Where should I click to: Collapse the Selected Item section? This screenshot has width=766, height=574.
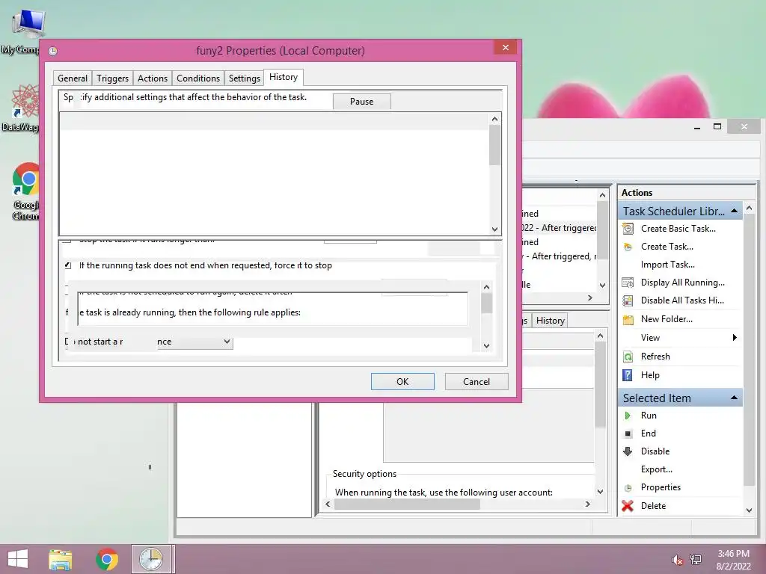pos(734,398)
